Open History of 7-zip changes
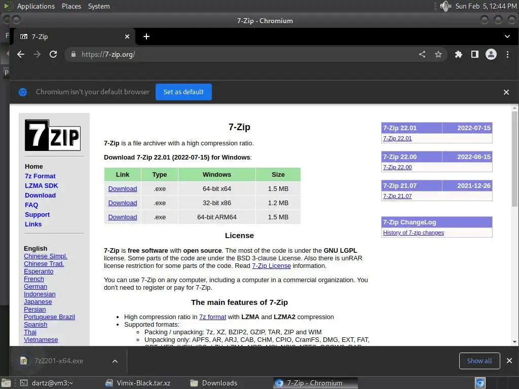The width and height of the screenshot is (519, 389). coord(414,232)
